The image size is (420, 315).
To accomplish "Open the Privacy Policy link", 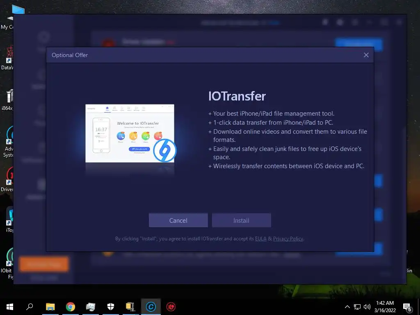I will tap(288, 239).
